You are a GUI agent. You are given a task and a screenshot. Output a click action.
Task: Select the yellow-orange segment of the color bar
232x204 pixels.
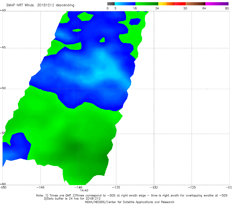166,4
